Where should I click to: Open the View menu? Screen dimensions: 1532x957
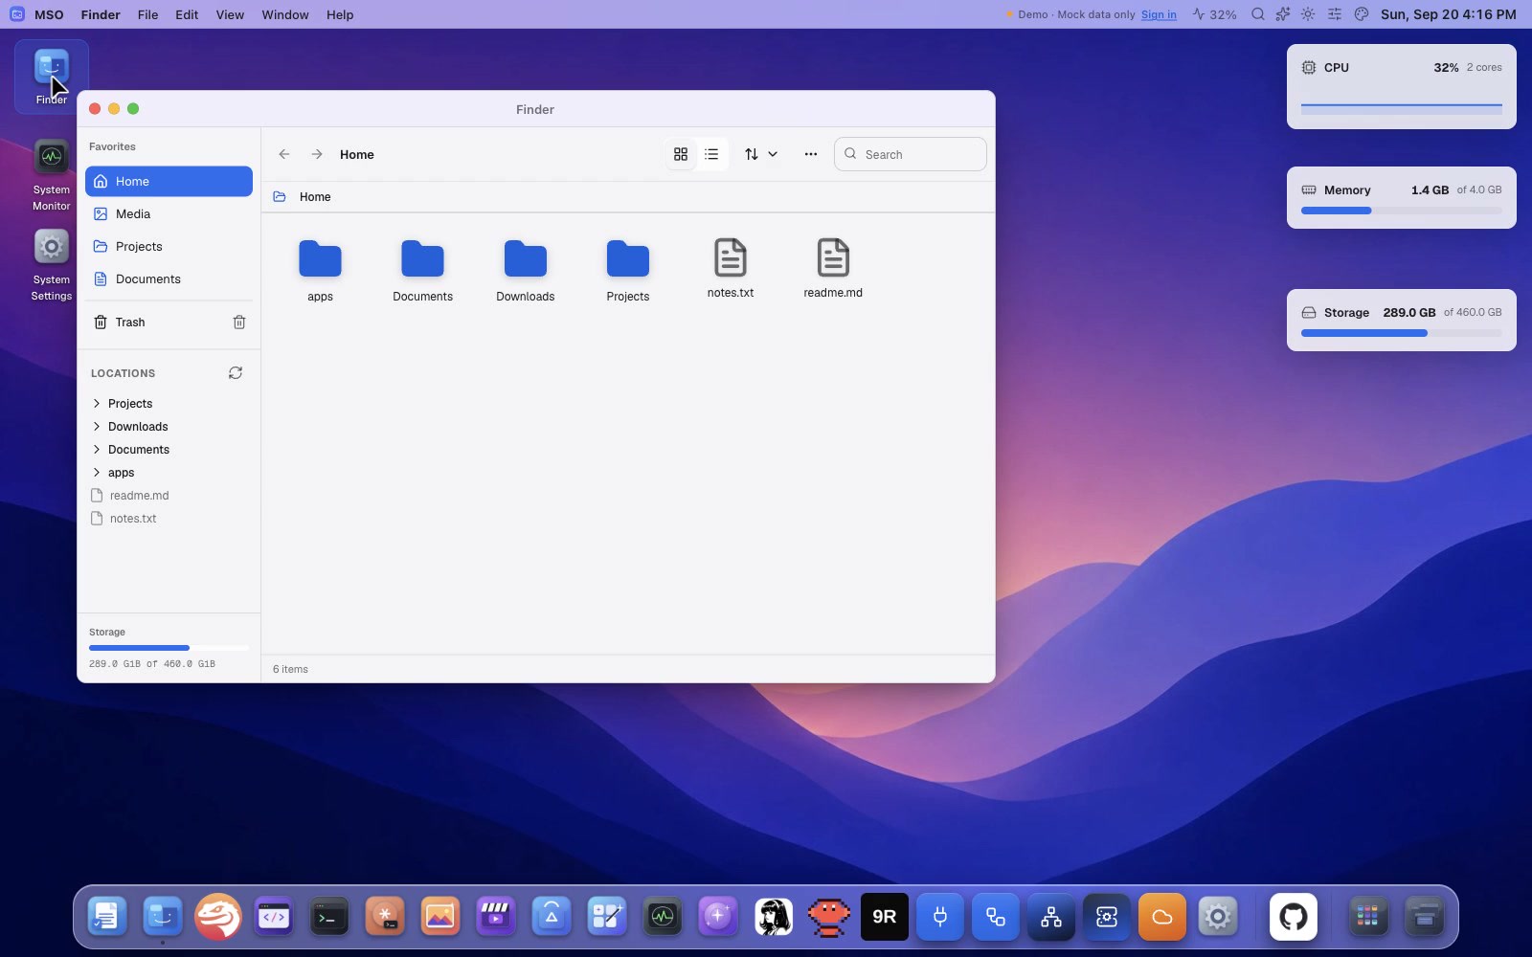pos(230,14)
